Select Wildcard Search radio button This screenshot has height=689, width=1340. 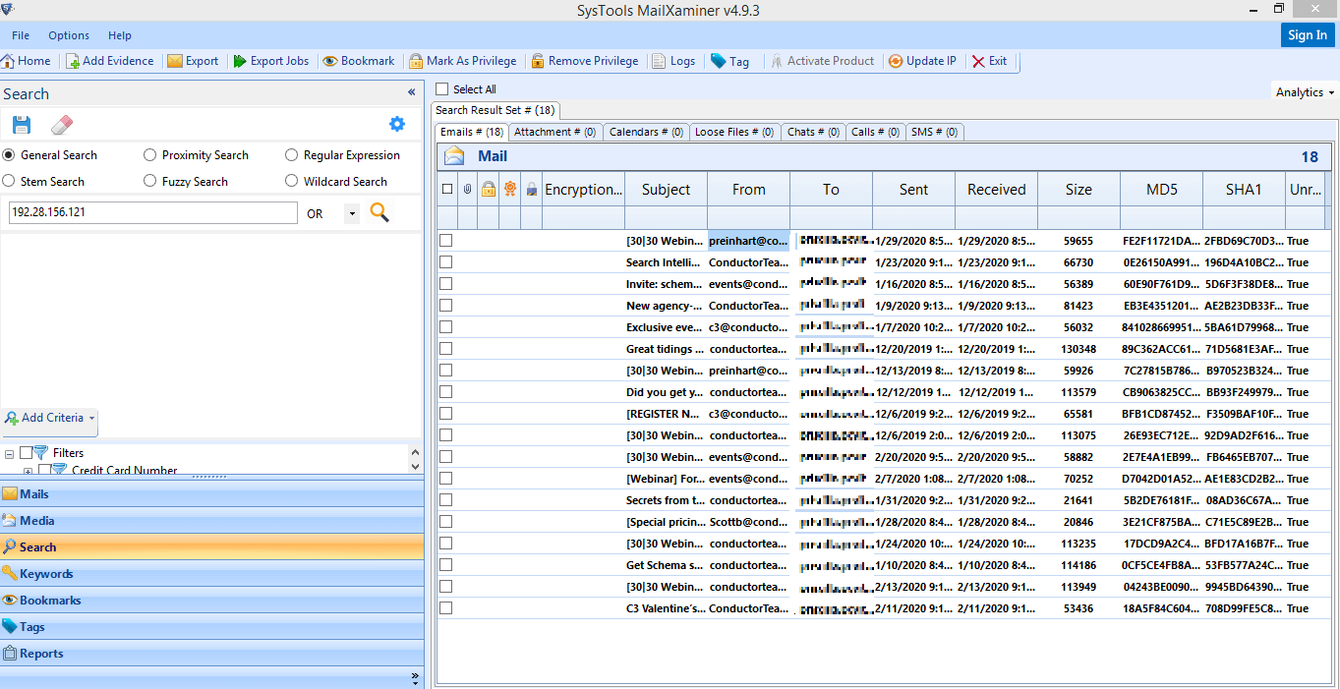click(x=292, y=182)
